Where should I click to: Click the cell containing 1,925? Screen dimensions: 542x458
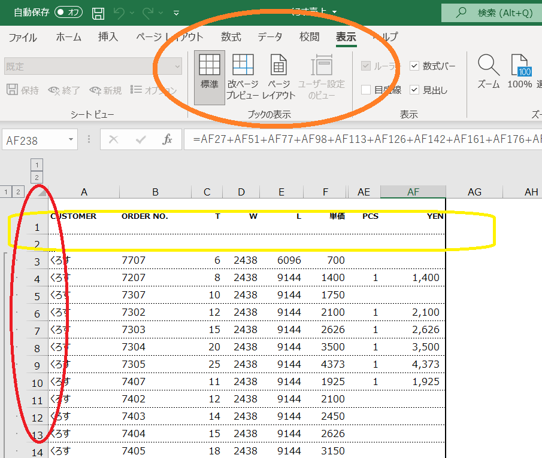[x=413, y=381]
